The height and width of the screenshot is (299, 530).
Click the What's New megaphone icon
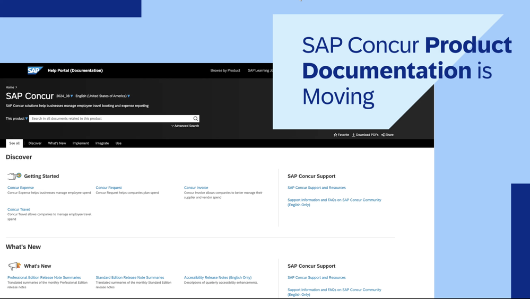14,266
